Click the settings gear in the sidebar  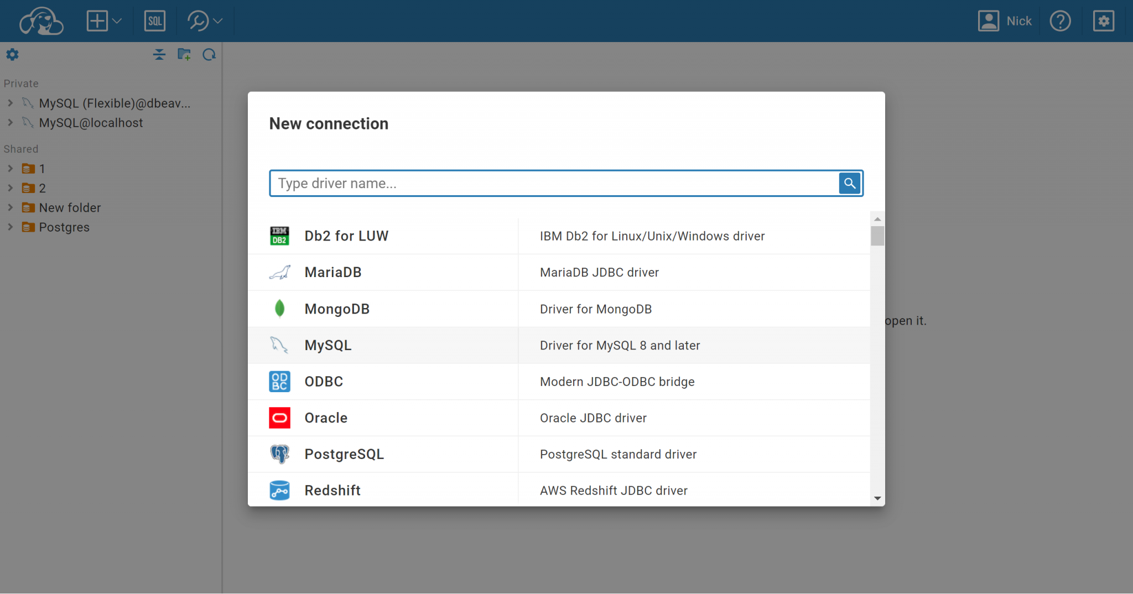12,54
